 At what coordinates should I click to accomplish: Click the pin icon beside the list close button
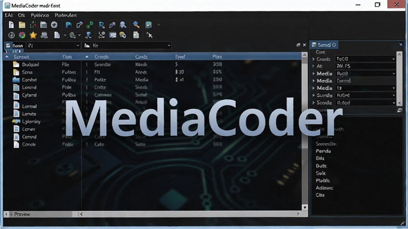(298, 45)
